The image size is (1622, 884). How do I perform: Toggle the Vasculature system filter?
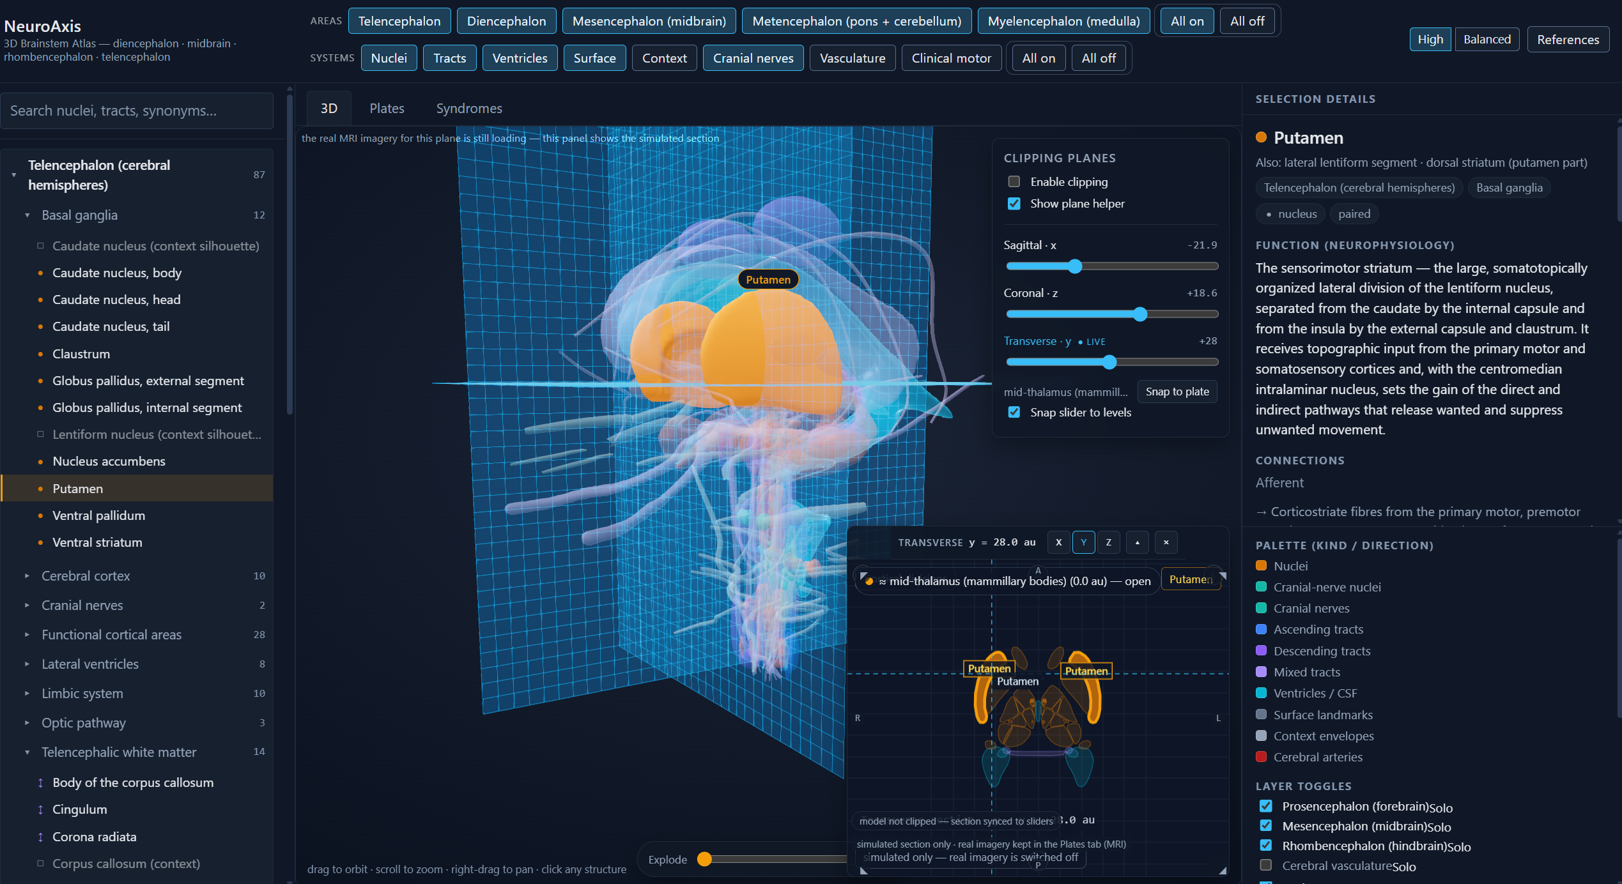pyautogui.click(x=853, y=58)
